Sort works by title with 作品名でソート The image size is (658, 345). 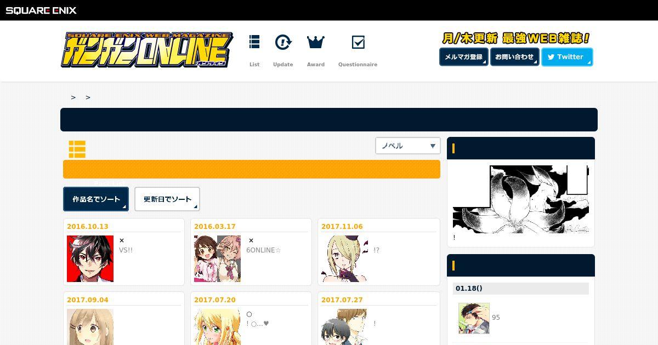pyautogui.click(x=96, y=199)
